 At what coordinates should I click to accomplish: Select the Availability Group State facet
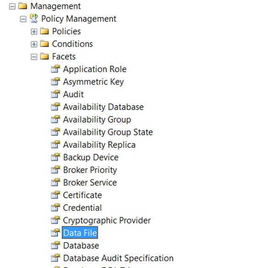coord(108,132)
